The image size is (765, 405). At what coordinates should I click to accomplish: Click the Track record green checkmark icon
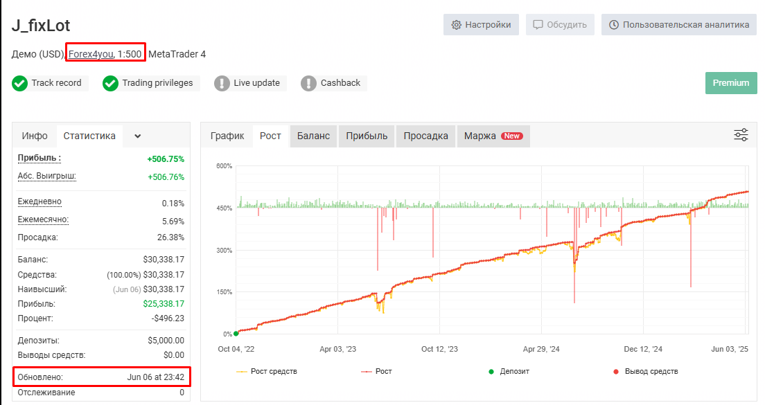[19, 83]
